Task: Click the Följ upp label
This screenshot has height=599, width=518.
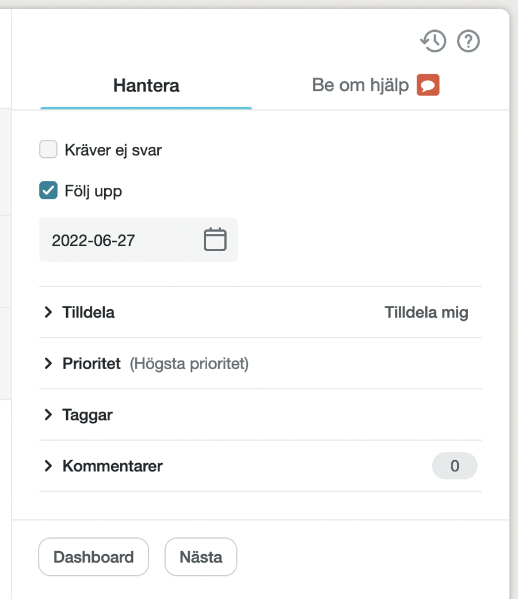Action: pyautogui.click(x=93, y=191)
